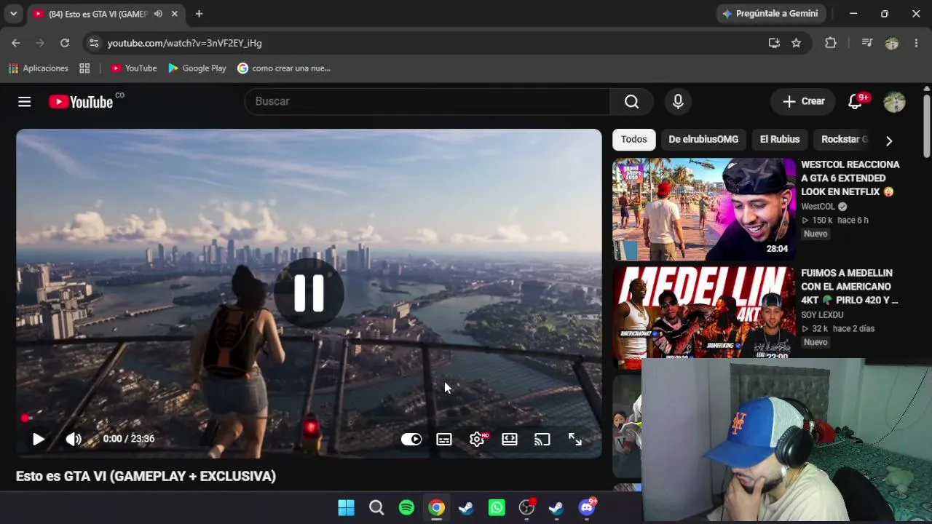Open Spotify from the taskbar

[406, 507]
